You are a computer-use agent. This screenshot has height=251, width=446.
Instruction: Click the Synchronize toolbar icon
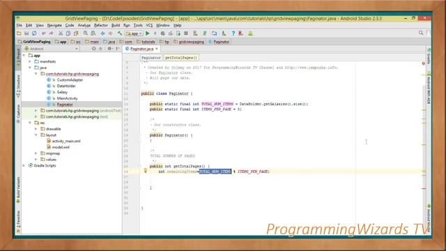tap(34, 33)
